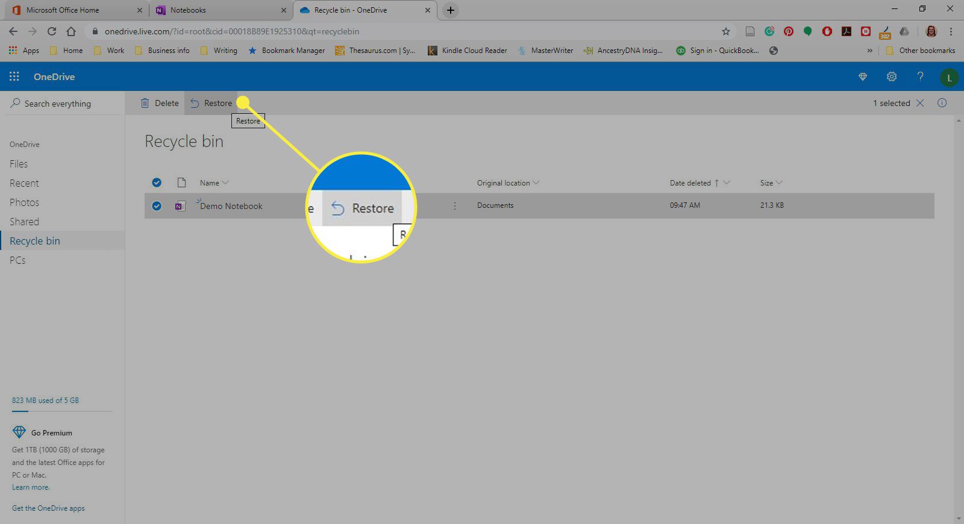
Task: Expand the hidden bookmarks chevron
Action: (869, 51)
